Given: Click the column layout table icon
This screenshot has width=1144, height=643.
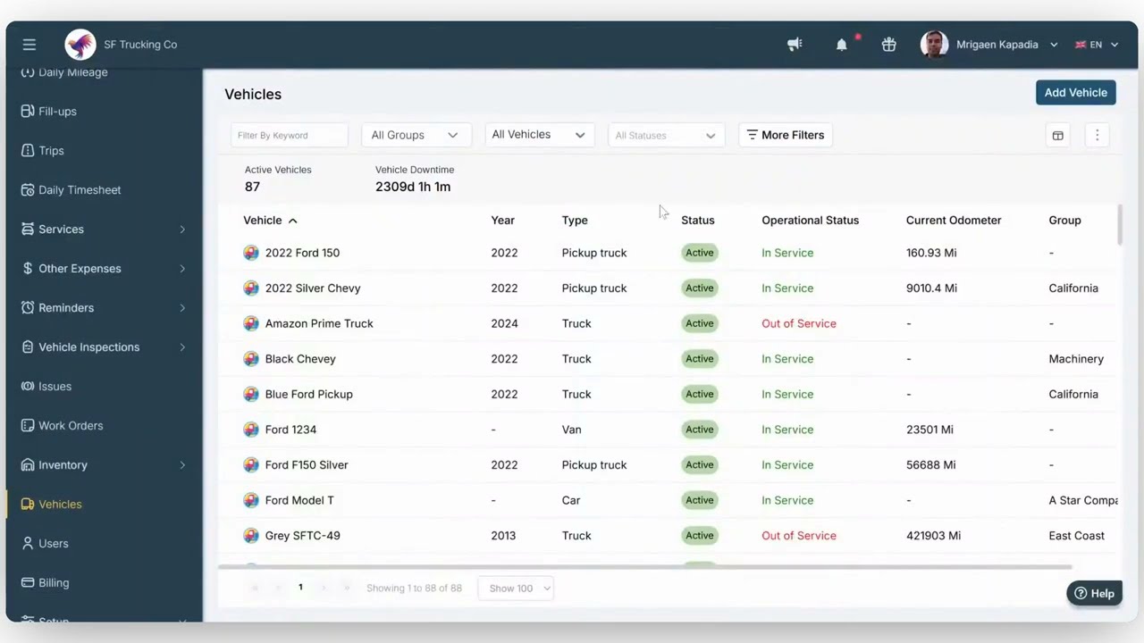Looking at the screenshot, I should click(1057, 135).
